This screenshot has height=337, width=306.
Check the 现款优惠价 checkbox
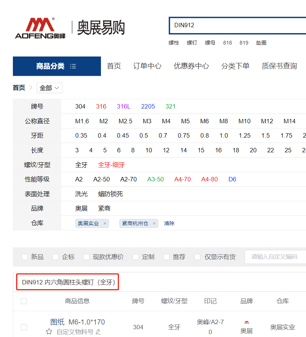tap(86, 257)
